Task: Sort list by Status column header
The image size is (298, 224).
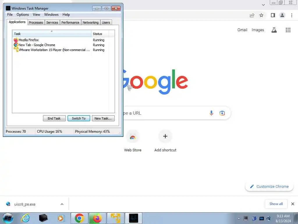Action: [100, 34]
